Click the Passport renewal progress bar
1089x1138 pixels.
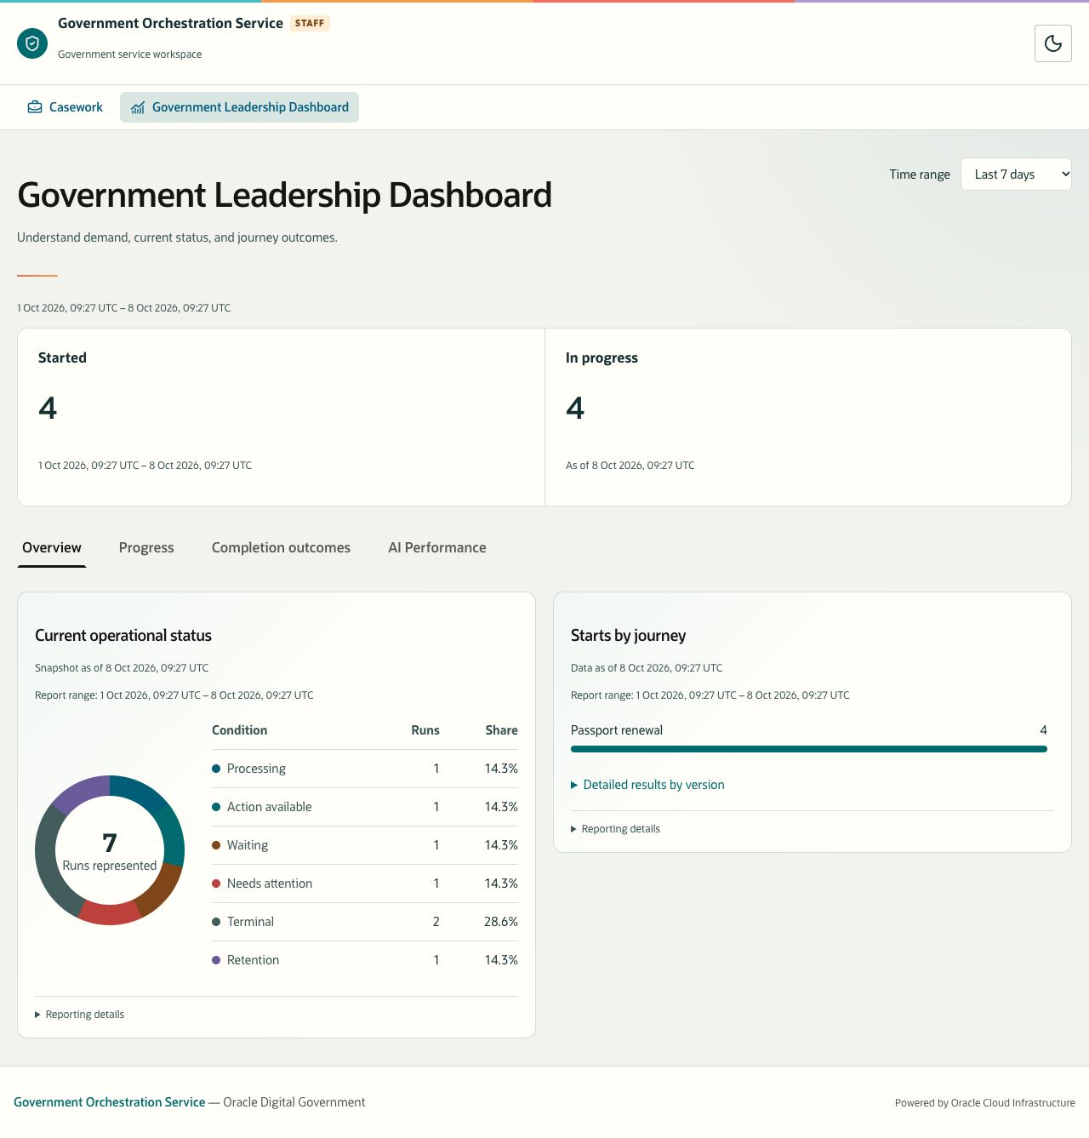pos(809,749)
